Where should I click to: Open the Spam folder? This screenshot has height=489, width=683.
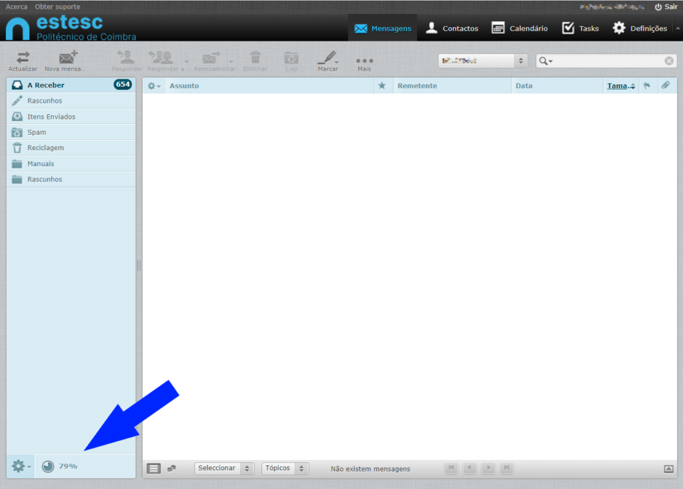[71, 132]
